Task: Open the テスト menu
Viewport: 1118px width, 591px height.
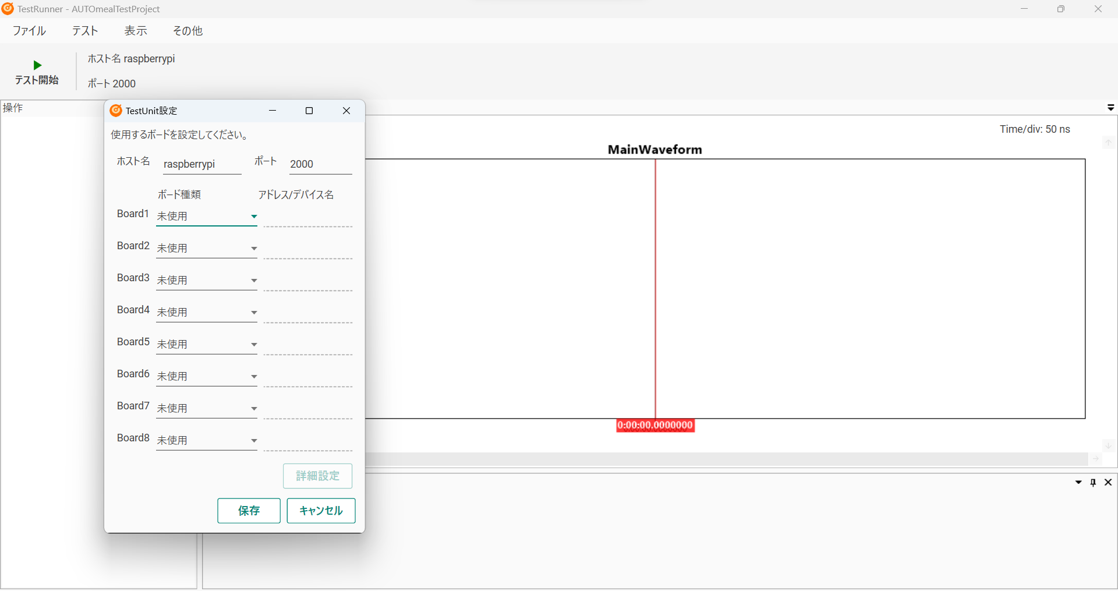Action: point(85,31)
